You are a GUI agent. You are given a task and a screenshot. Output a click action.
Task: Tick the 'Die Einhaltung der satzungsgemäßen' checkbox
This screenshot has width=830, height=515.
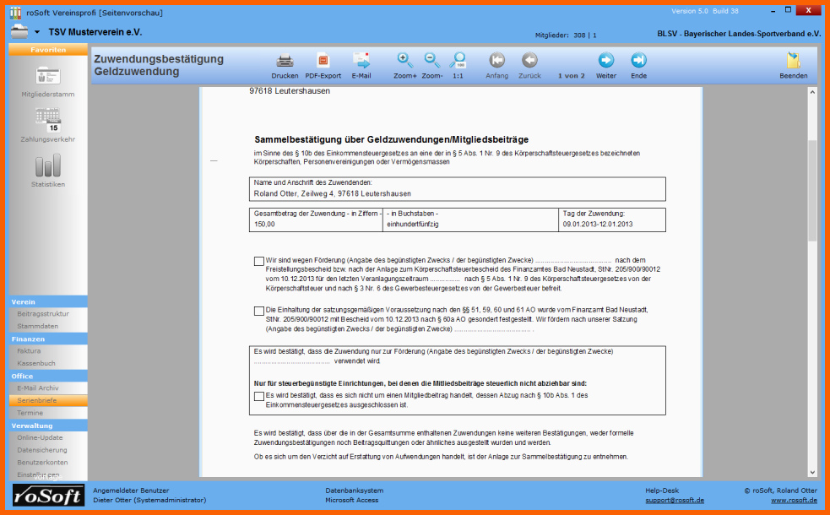258,311
